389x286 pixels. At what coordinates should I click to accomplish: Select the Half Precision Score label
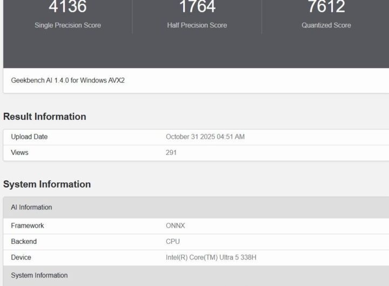(197, 25)
